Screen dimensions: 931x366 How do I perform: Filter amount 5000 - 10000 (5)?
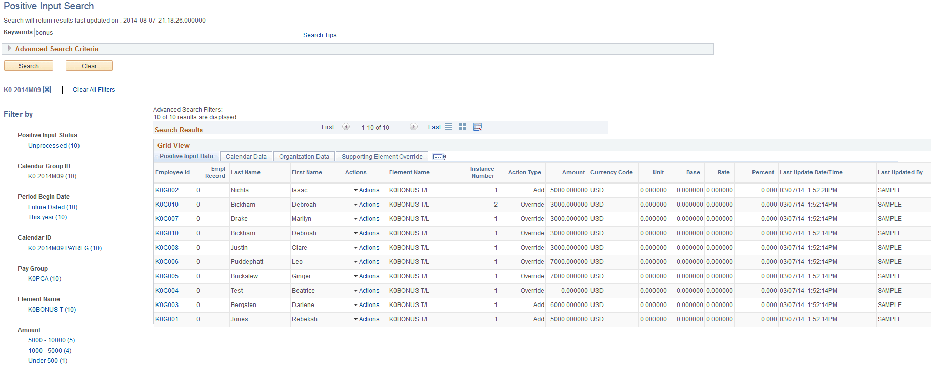click(52, 340)
